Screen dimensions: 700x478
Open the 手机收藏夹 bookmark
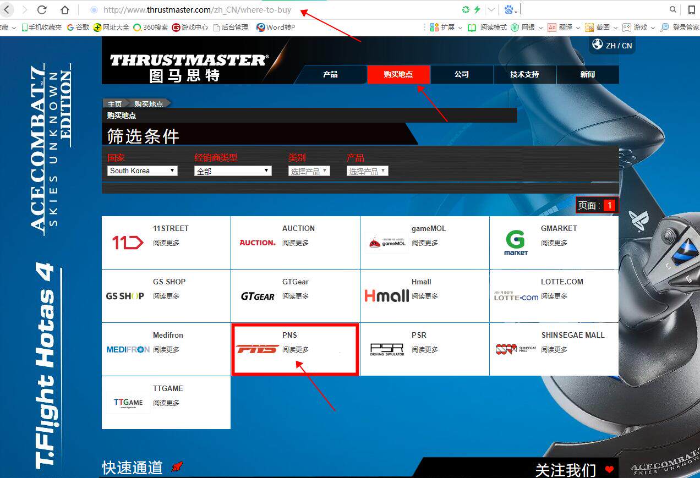pyautogui.click(x=41, y=27)
